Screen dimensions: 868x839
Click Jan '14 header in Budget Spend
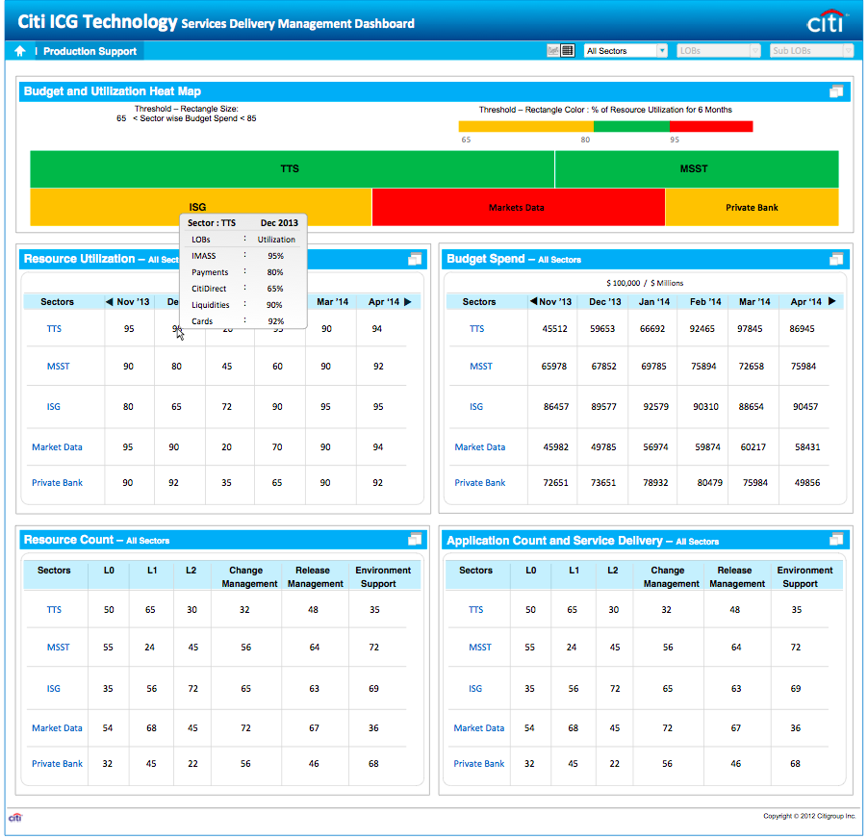[653, 301]
